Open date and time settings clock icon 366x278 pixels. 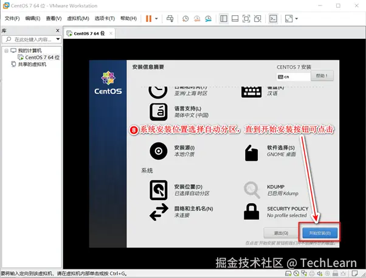(x=158, y=92)
